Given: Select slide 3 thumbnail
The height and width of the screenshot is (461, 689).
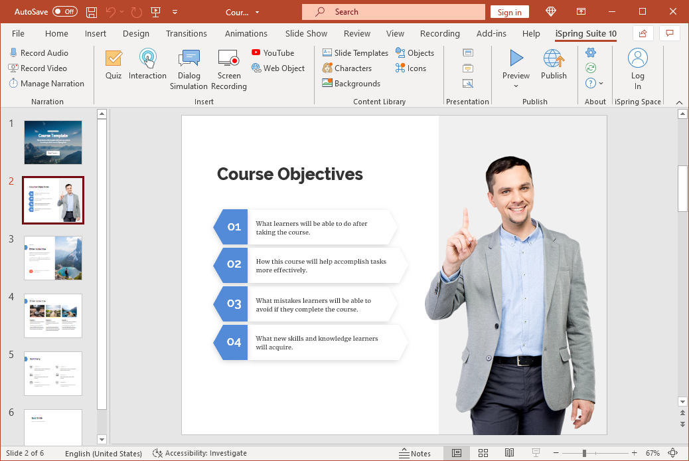Looking at the screenshot, I should 52,258.
